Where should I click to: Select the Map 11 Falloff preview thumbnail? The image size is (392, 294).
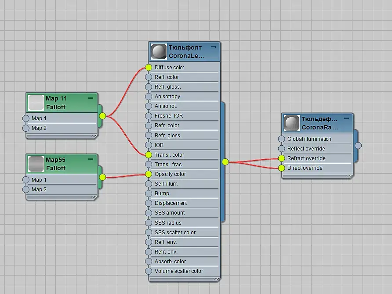coord(36,103)
